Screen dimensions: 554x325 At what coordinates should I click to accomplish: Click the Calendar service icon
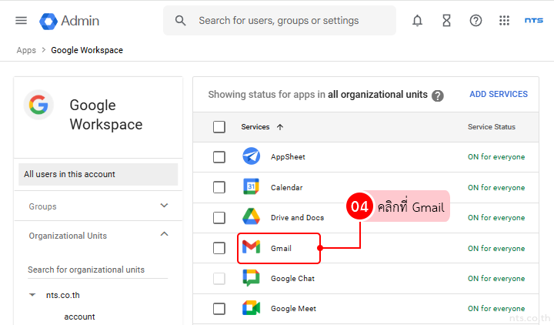[x=251, y=186]
